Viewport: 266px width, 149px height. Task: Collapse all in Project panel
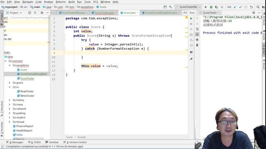[x=35, y=13]
